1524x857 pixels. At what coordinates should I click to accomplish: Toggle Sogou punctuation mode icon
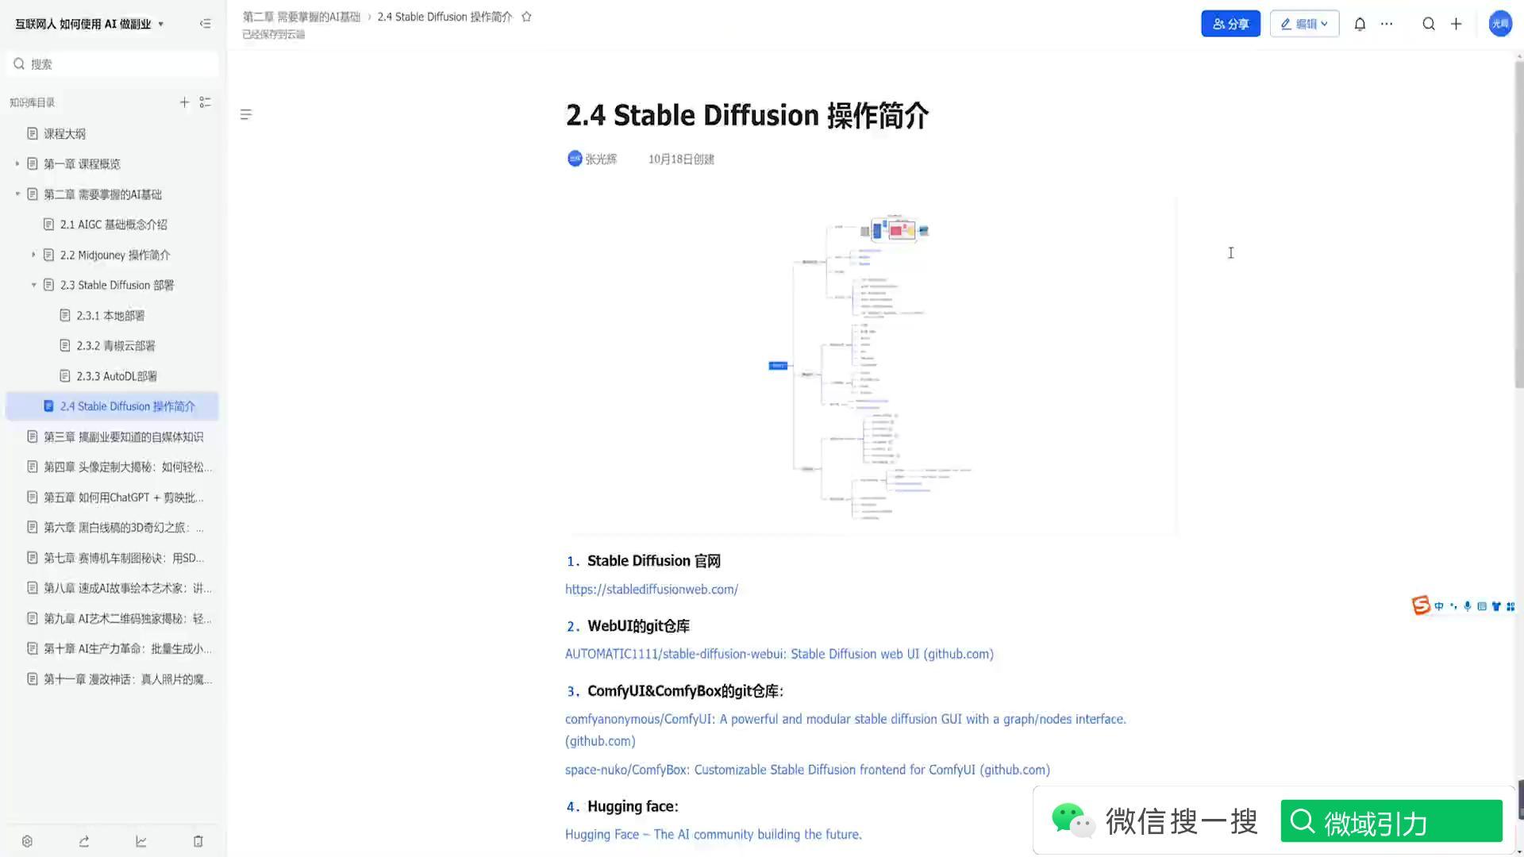click(1453, 606)
